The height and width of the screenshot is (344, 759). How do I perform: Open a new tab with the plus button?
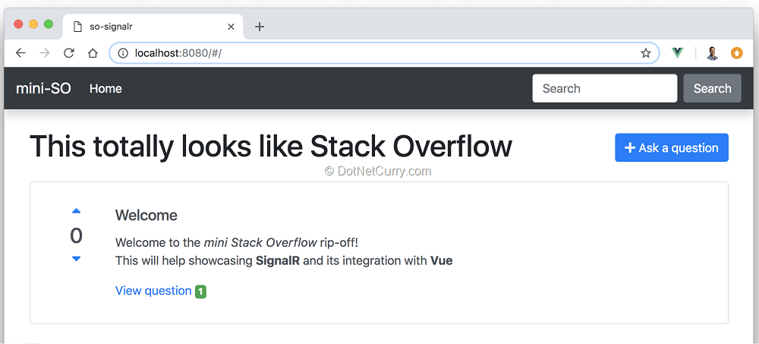click(x=260, y=27)
